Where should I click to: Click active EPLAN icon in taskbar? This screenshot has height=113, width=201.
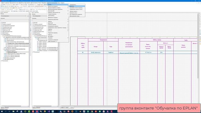click(37, 111)
